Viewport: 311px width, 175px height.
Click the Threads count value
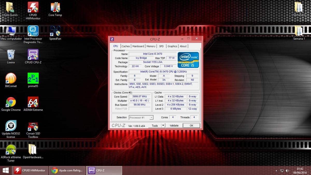[194, 117]
